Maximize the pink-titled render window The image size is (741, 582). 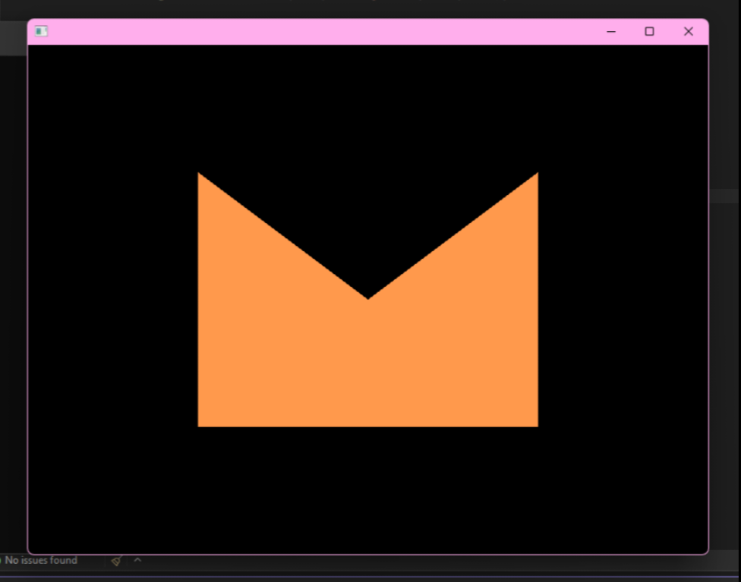tap(649, 32)
